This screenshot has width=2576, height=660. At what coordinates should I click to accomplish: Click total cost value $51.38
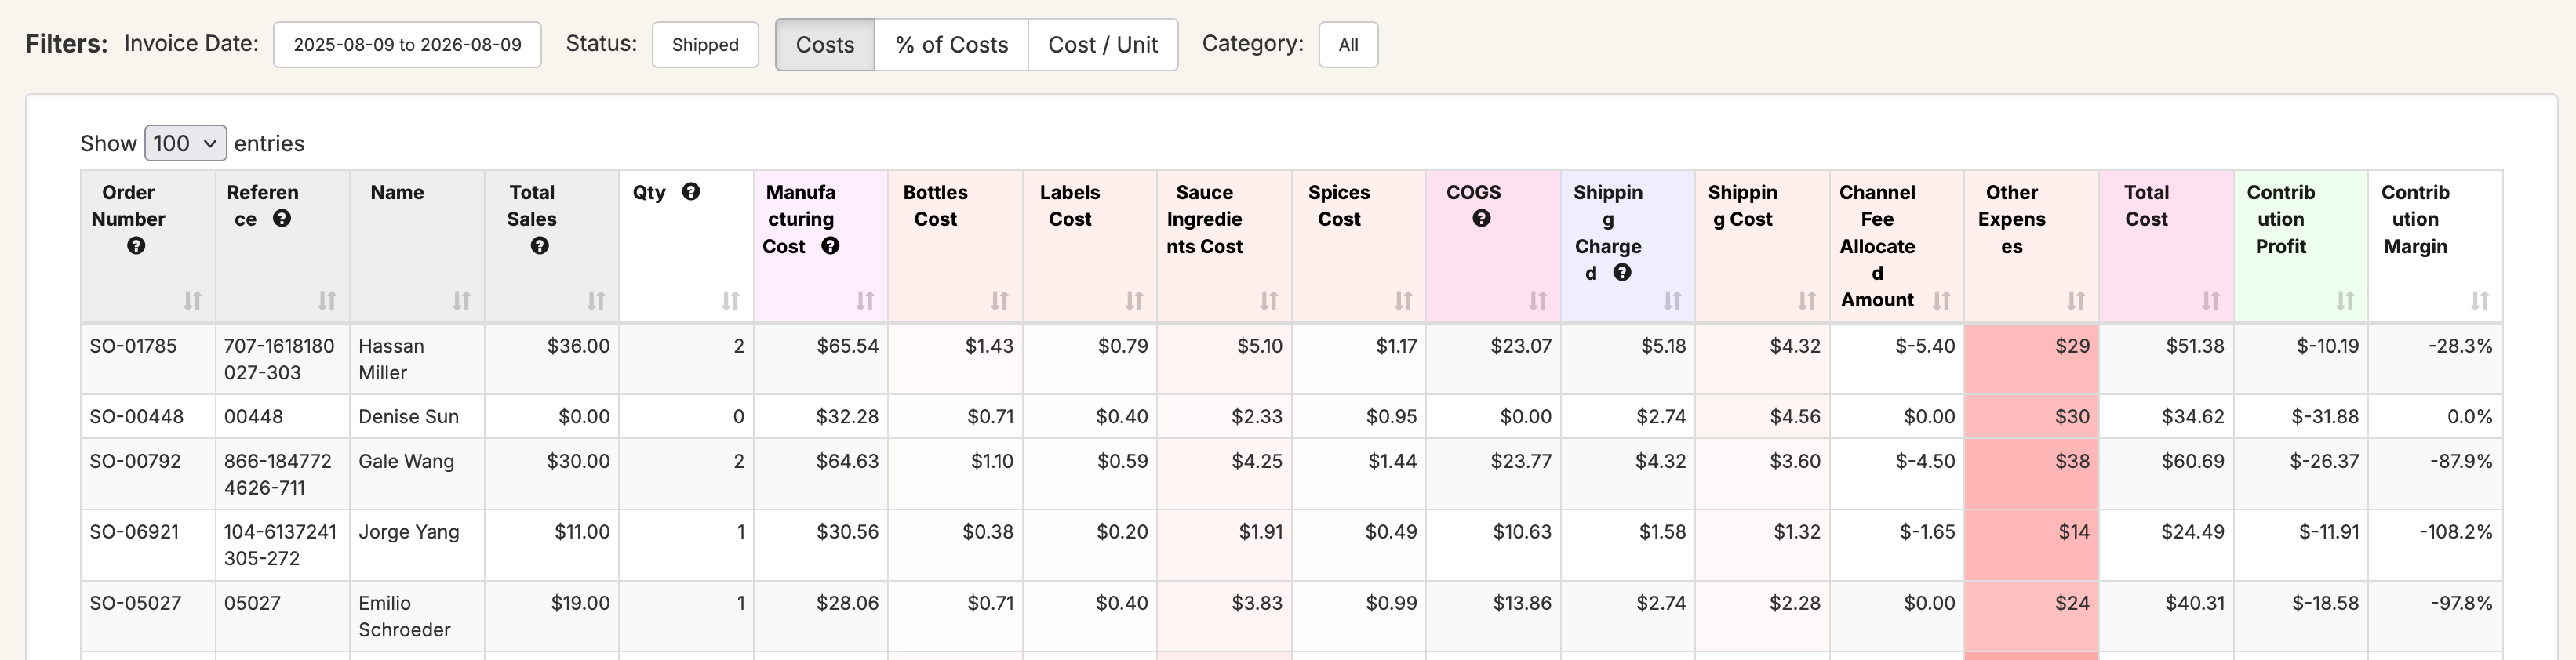point(2195,346)
